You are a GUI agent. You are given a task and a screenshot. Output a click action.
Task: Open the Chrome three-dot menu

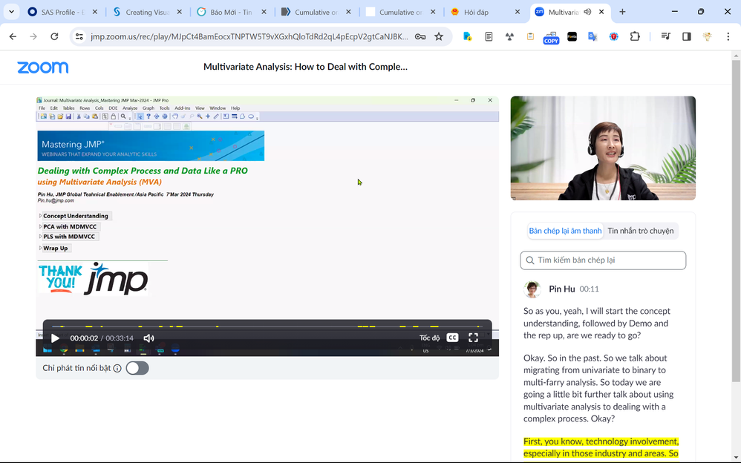point(728,36)
